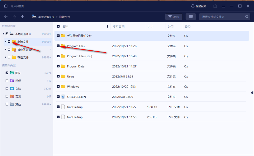254x156 pixels.
Task: Check the documents file type checkbox
Action: 7,89
